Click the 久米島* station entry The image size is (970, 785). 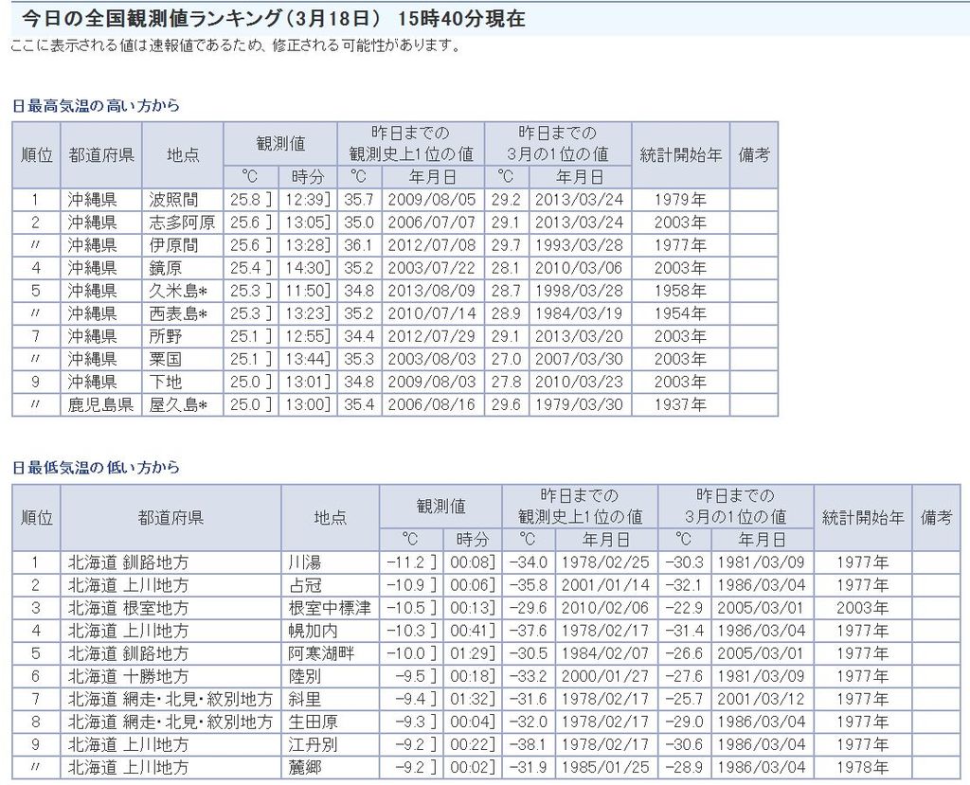tap(178, 291)
